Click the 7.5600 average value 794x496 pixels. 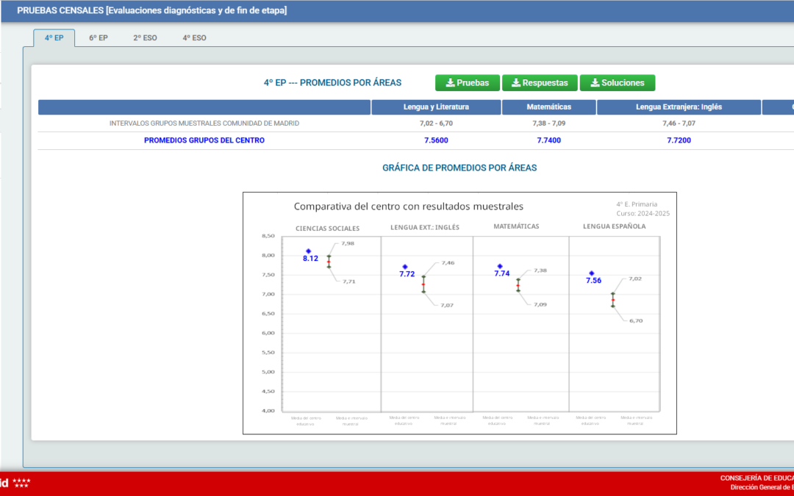click(436, 140)
